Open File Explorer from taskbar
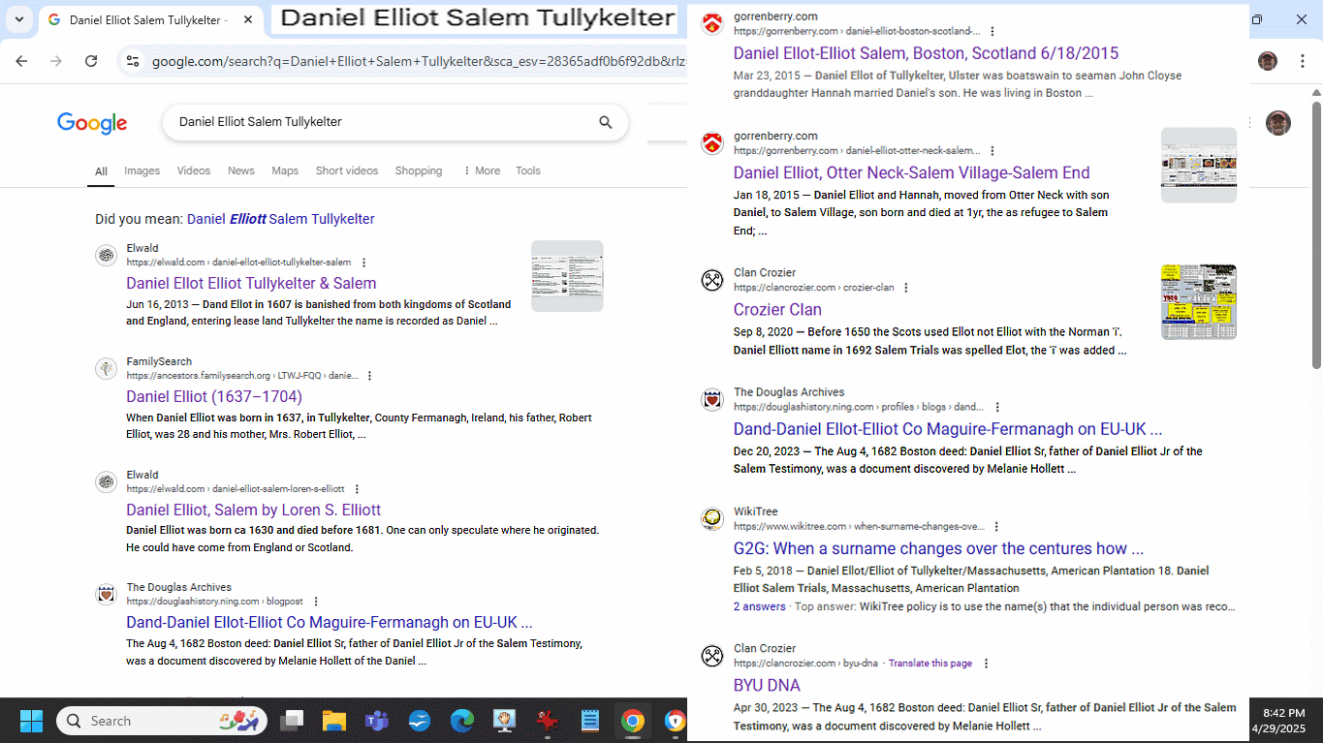Screen dimensions: 1323x743 (x=334, y=721)
